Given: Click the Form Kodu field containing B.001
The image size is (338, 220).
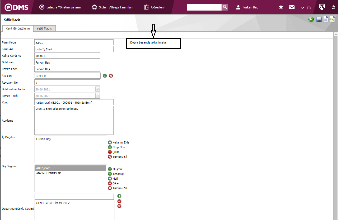Looking at the screenshot, I should click(x=74, y=42).
